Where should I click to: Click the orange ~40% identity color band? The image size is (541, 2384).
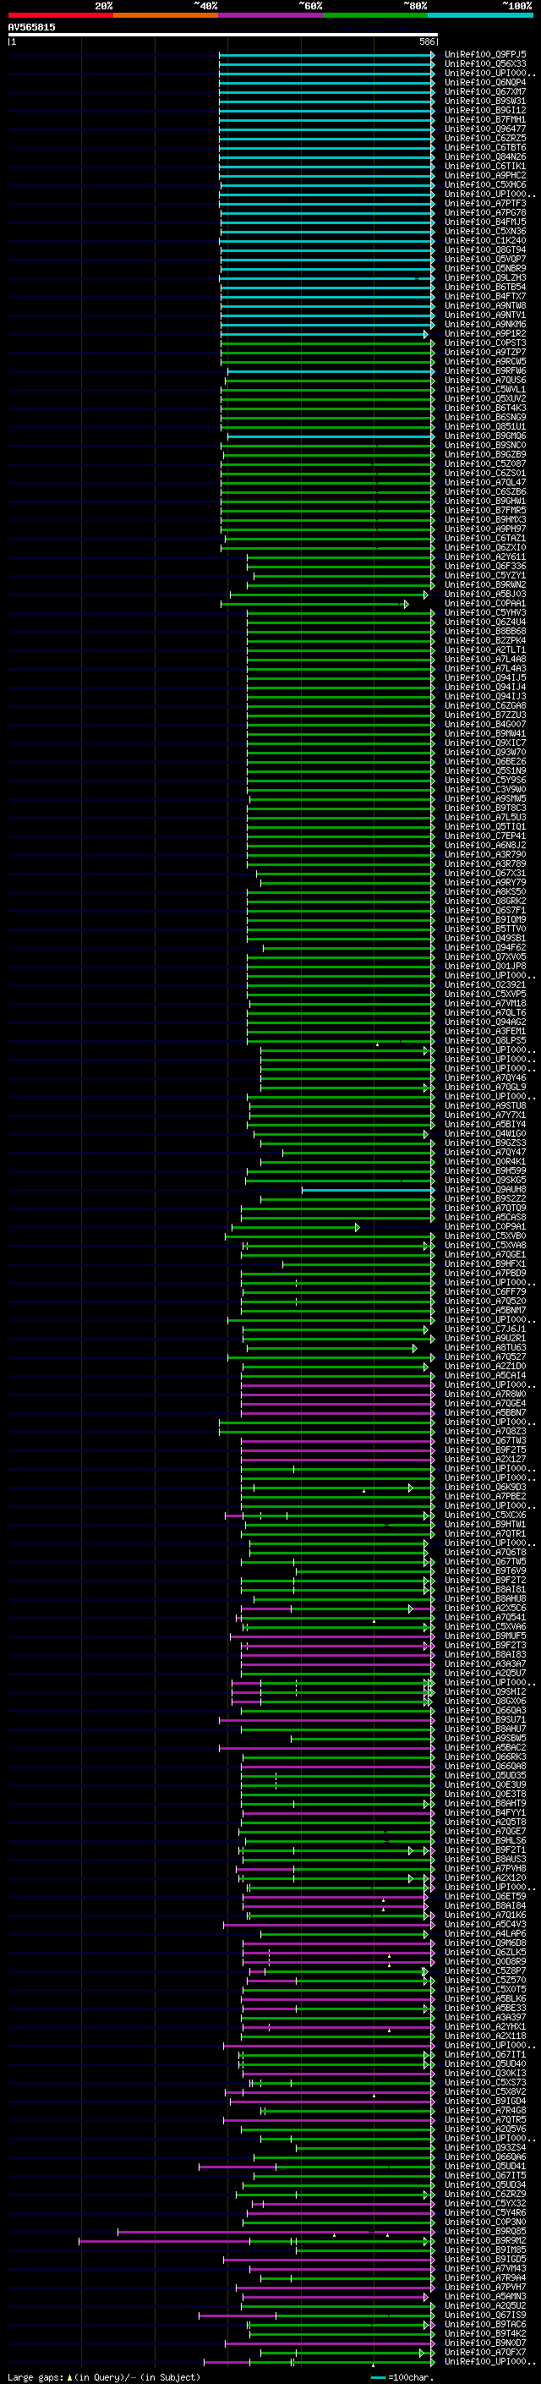(166, 15)
